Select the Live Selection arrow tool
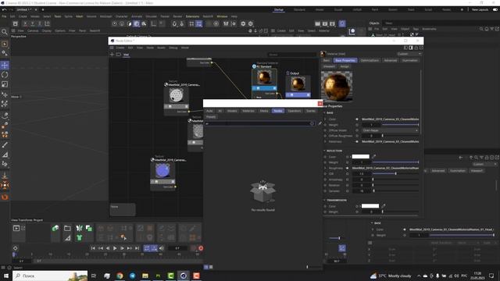The width and height of the screenshot is (500, 281). pos(5,44)
